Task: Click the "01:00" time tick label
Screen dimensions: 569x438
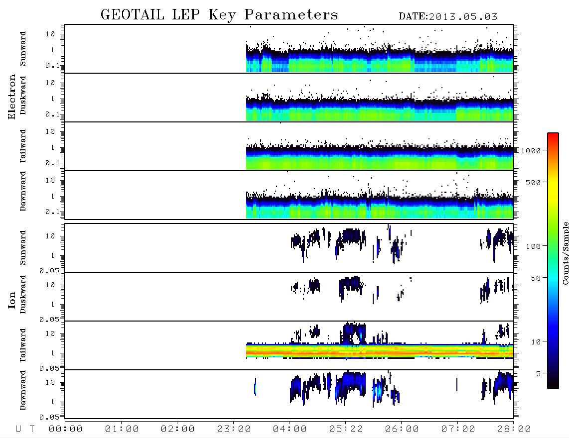Action: pos(122,429)
